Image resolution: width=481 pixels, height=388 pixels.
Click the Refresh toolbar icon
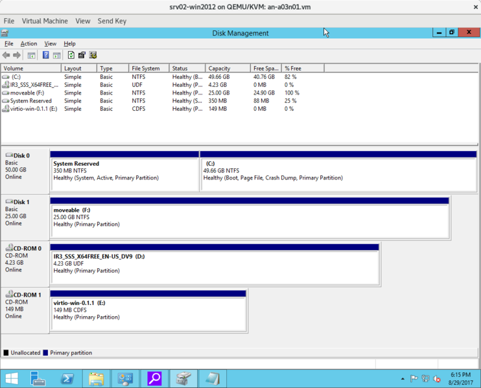(x=71, y=55)
